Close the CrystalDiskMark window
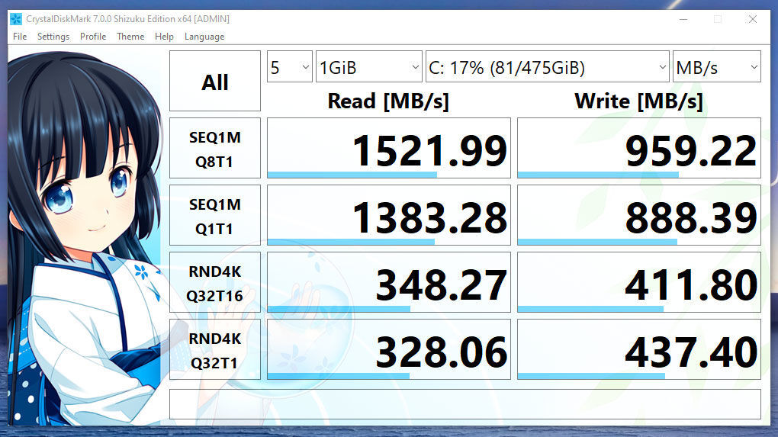The height and width of the screenshot is (437, 778). click(752, 19)
